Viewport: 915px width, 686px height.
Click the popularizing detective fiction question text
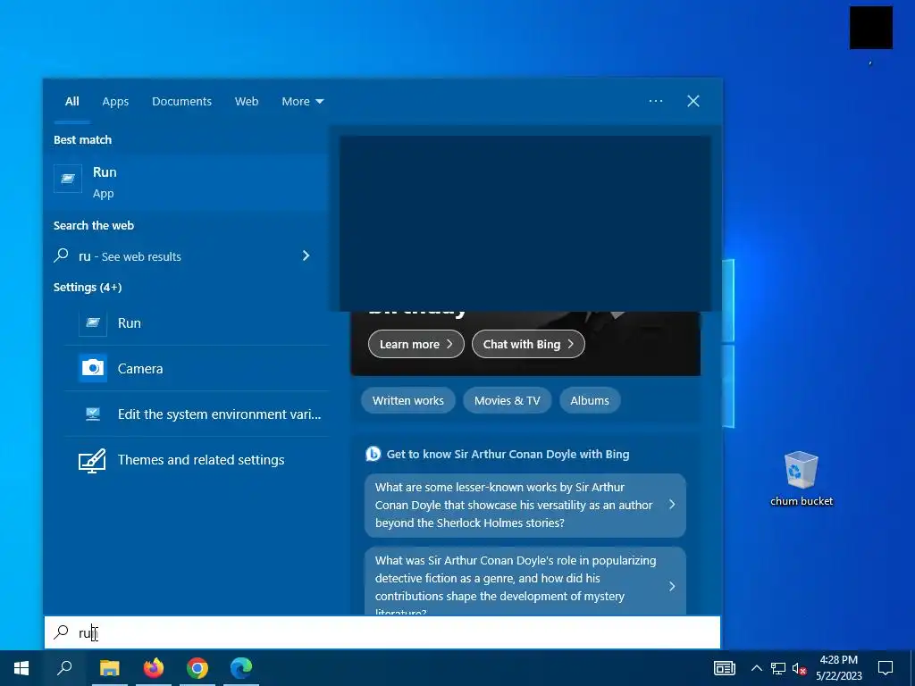[516, 586]
